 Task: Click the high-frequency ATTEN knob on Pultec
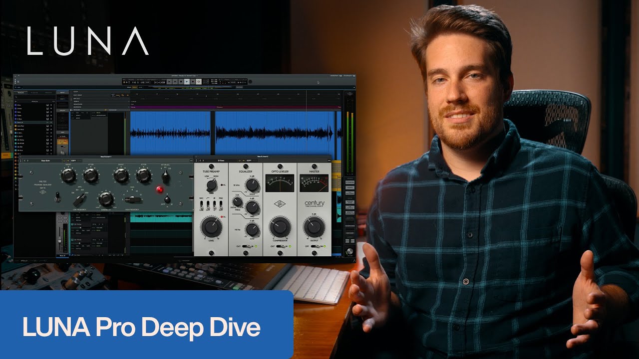pyautogui.click(x=143, y=176)
